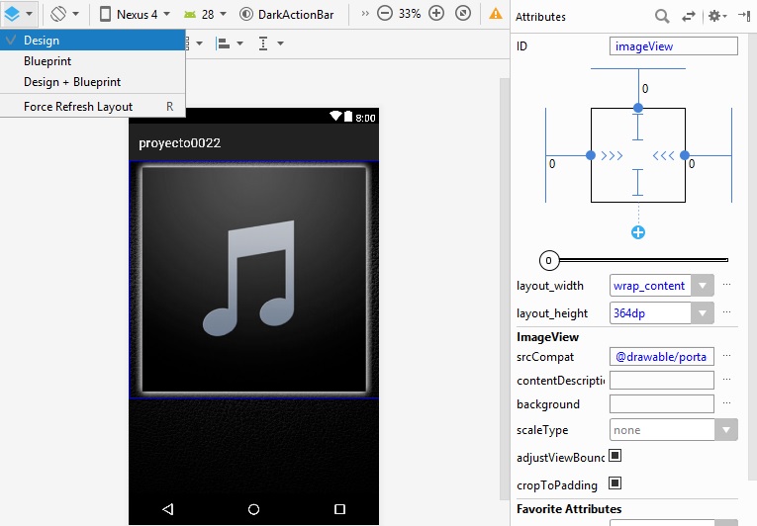Toggle the cropToPadding checkbox
Screen dimensions: 757x526
tap(615, 483)
